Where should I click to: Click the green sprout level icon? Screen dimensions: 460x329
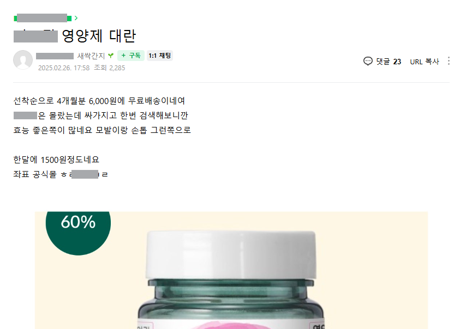[111, 56]
